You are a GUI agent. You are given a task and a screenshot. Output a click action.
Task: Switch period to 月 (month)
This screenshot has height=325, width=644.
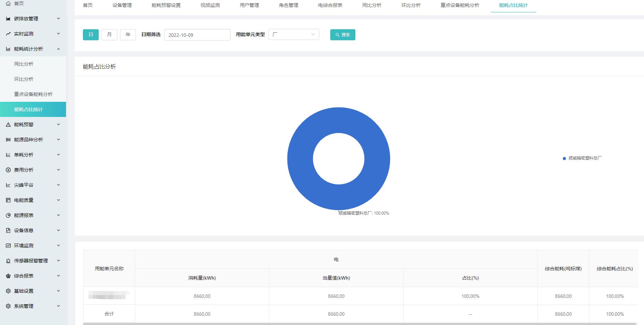coord(109,35)
